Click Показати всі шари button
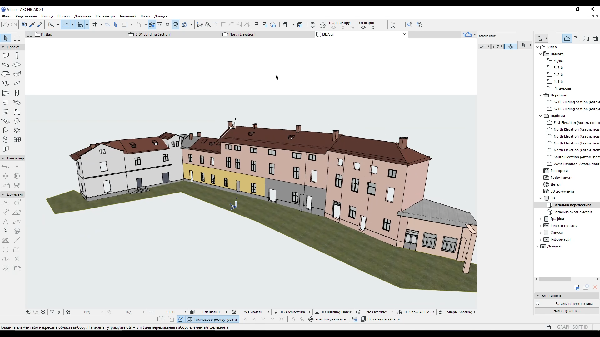The image size is (600, 337). [380, 319]
